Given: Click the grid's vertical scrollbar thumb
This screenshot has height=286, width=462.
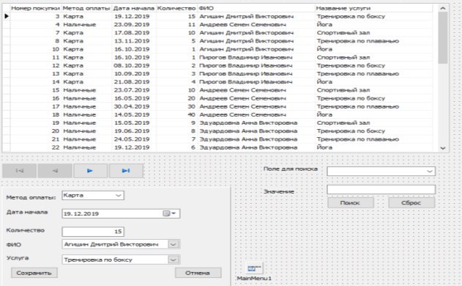Looking at the screenshot, I should click(x=442, y=37).
